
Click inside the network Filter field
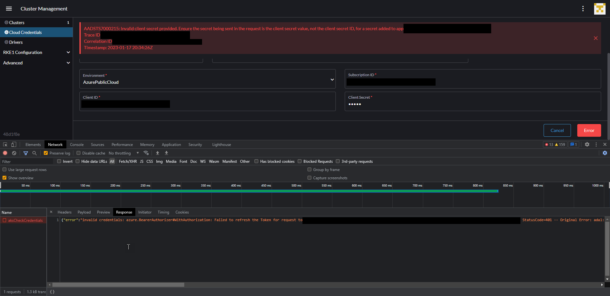tap(25, 161)
